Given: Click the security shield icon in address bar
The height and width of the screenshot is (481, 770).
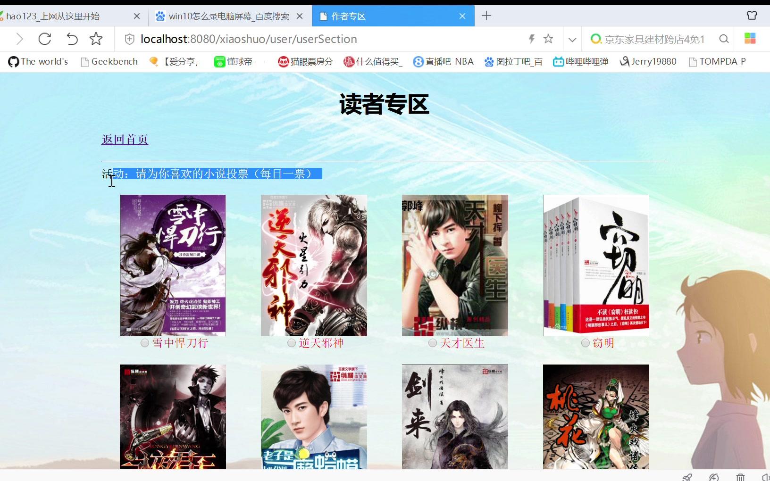Looking at the screenshot, I should [130, 39].
